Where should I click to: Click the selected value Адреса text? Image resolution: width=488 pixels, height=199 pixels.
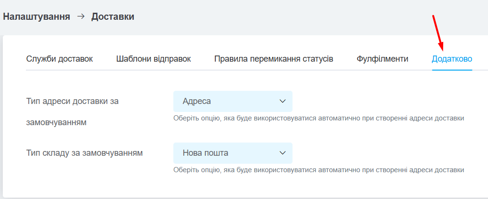197,101
